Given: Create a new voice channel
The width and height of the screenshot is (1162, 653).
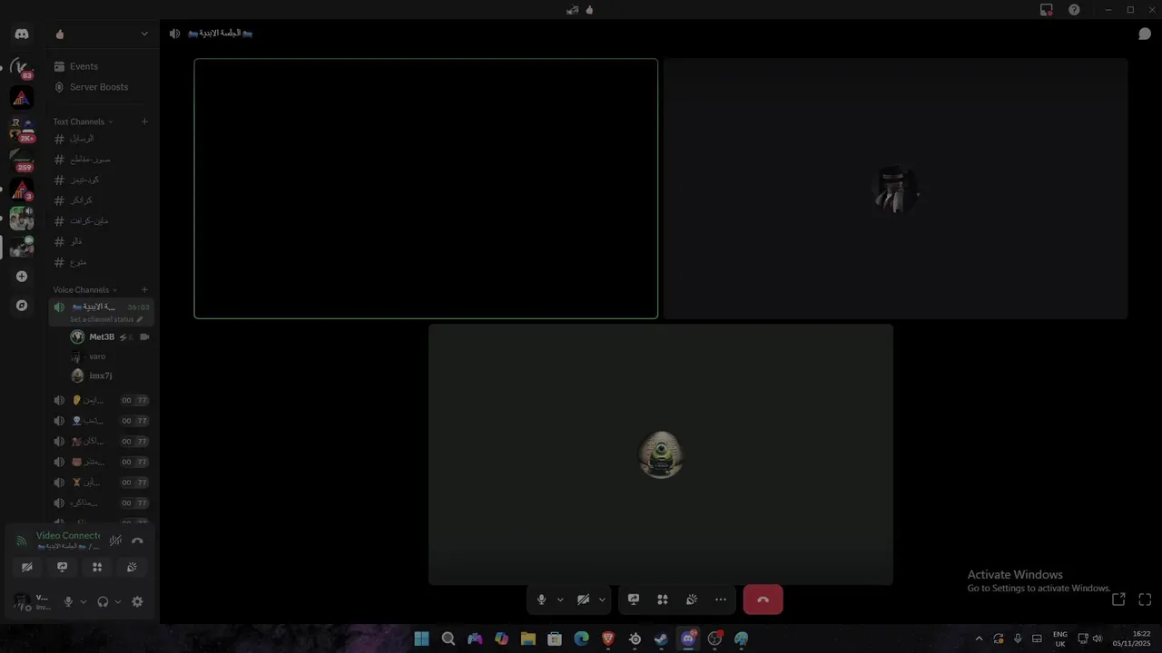Looking at the screenshot, I should click(144, 290).
